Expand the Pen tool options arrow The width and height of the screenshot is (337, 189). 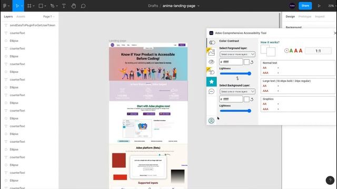57,6
